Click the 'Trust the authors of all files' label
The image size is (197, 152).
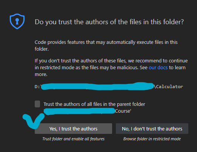tap(94, 104)
